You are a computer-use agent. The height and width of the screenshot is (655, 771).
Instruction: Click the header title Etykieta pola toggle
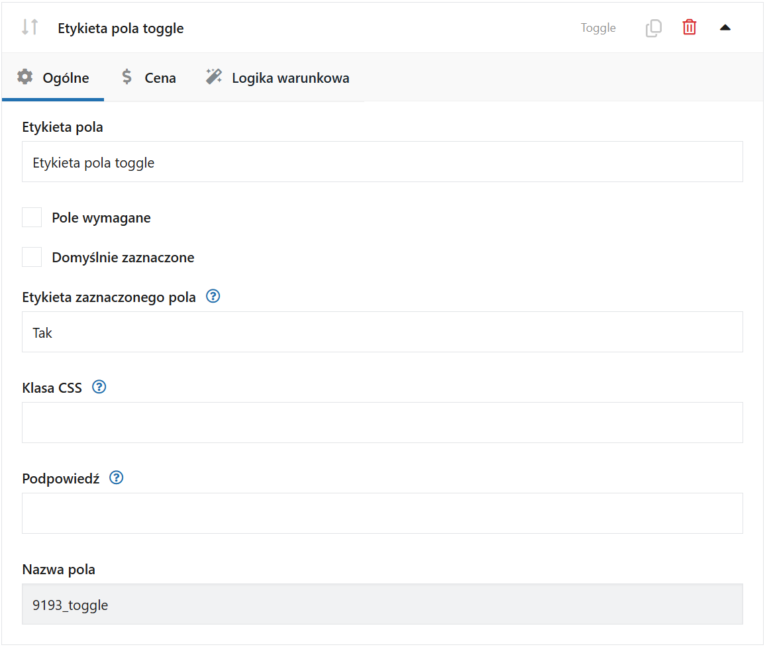(x=121, y=28)
